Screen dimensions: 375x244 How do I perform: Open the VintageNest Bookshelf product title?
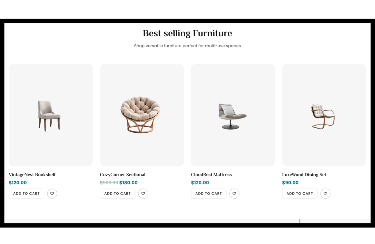tap(32, 175)
